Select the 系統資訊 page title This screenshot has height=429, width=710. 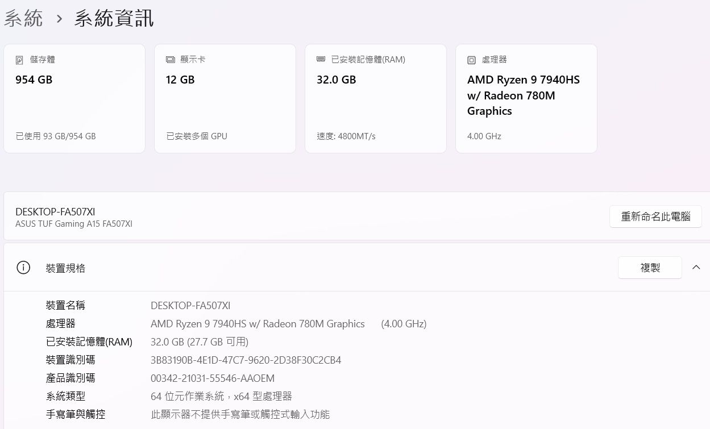tap(114, 18)
